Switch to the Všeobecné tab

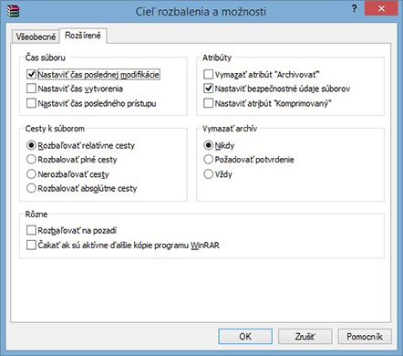(36, 37)
